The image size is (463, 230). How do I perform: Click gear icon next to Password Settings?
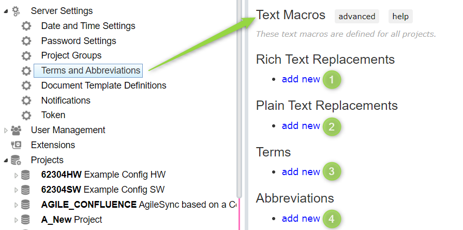tap(26, 41)
